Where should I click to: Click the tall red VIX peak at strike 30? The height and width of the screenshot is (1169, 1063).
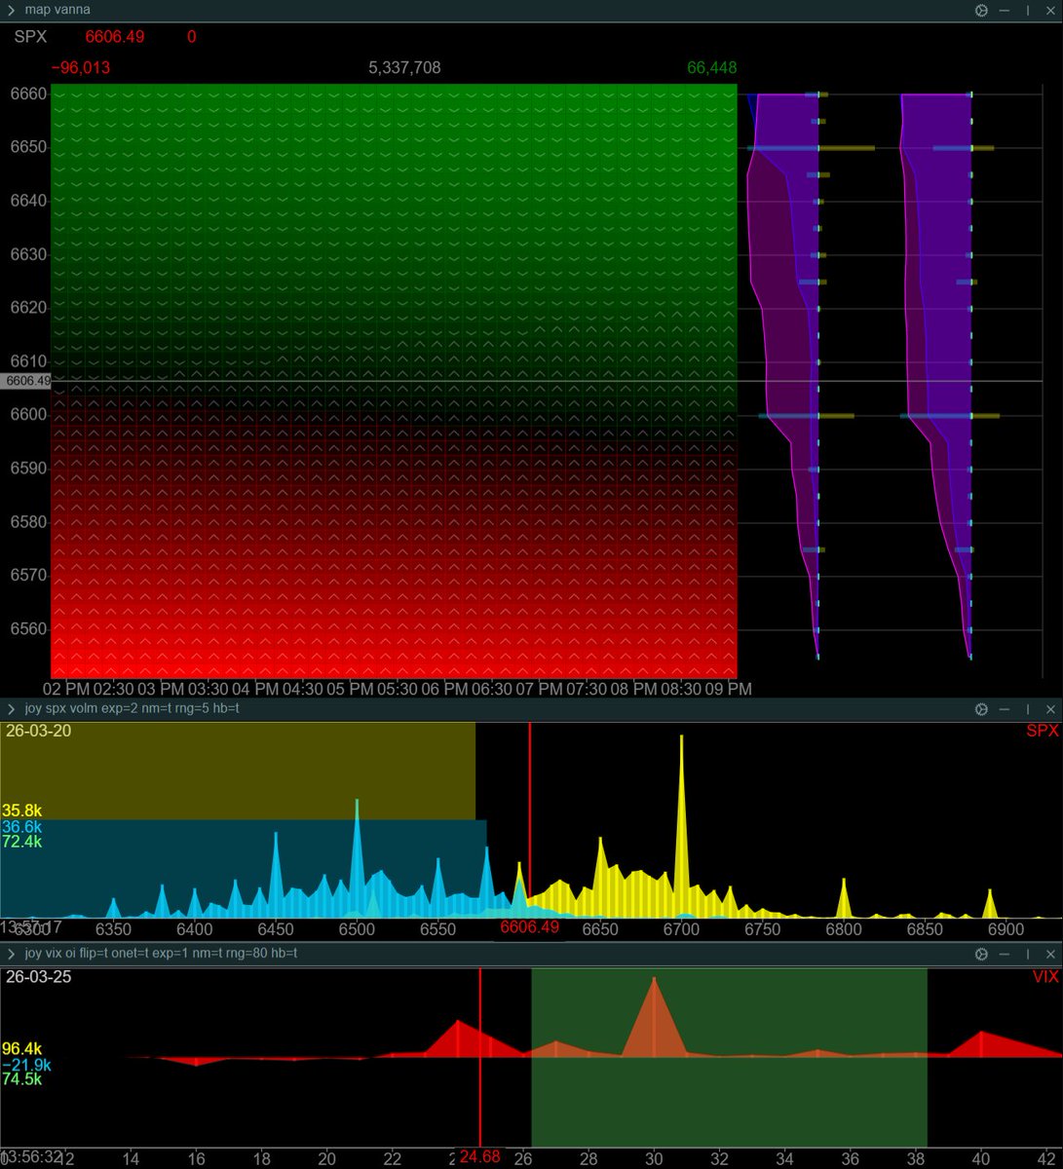[x=654, y=1018]
